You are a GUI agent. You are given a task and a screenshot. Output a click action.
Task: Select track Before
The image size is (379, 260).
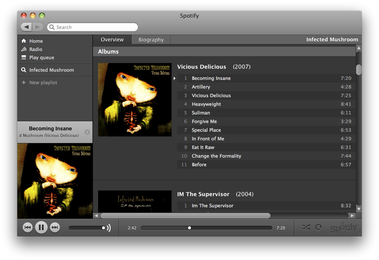tap(266, 165)
